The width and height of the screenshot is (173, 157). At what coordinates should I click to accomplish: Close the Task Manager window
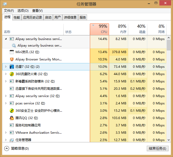165,3
